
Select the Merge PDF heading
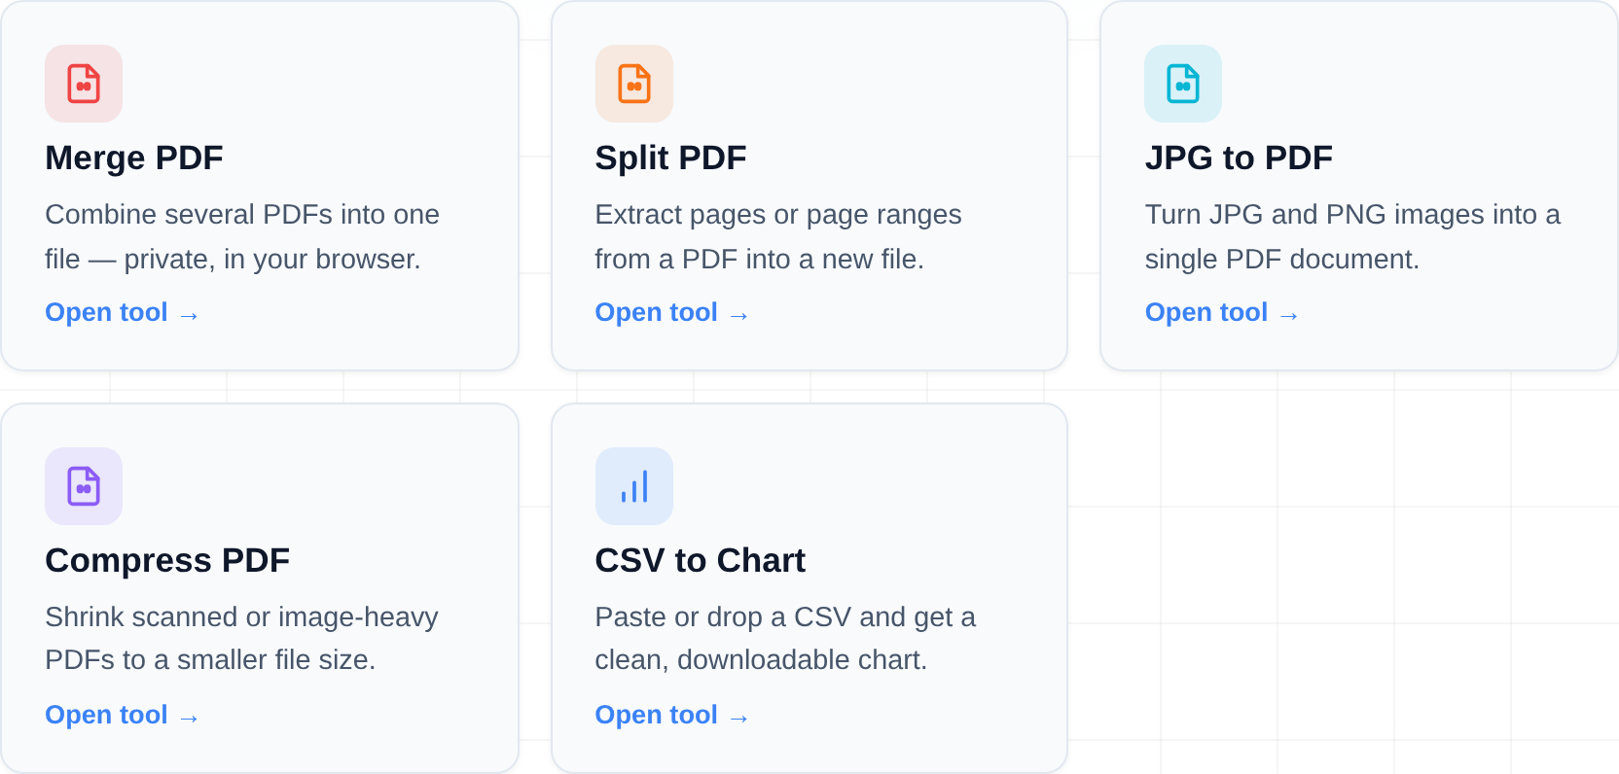[134, 158]
